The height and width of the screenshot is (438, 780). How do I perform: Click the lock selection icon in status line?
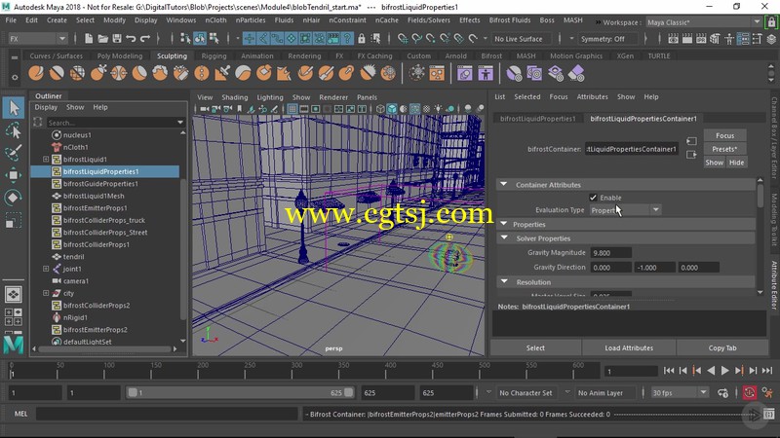362,38
